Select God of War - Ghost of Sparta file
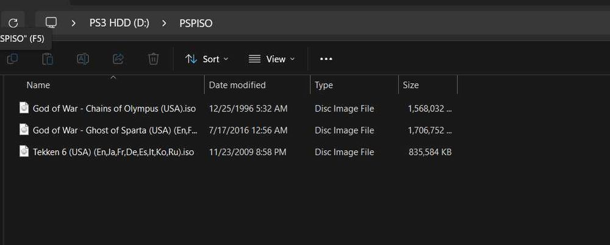 (x=115, y=130)
